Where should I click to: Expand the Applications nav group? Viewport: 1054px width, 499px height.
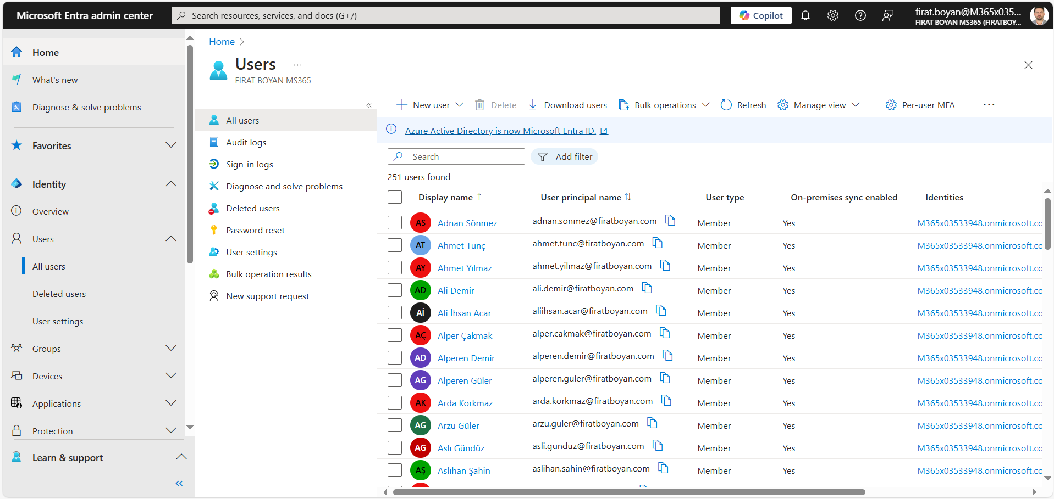(x=171, y=403)
